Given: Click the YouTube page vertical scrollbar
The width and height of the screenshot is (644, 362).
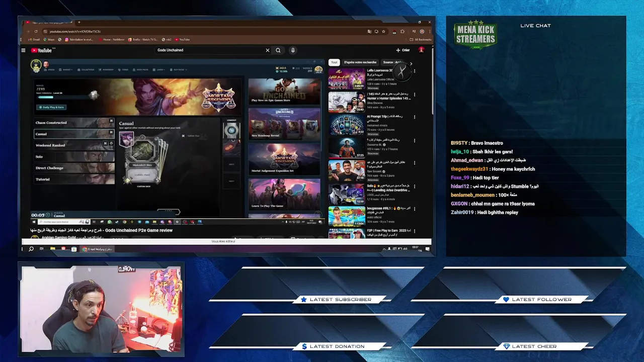Looking at the screenshot, I should tap(433, 80).
